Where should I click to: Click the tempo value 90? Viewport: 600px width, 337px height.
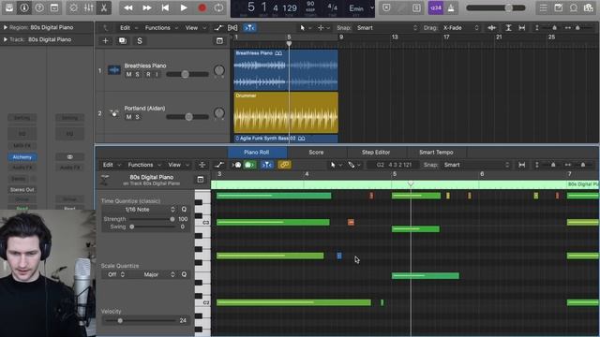coord(310,4)
